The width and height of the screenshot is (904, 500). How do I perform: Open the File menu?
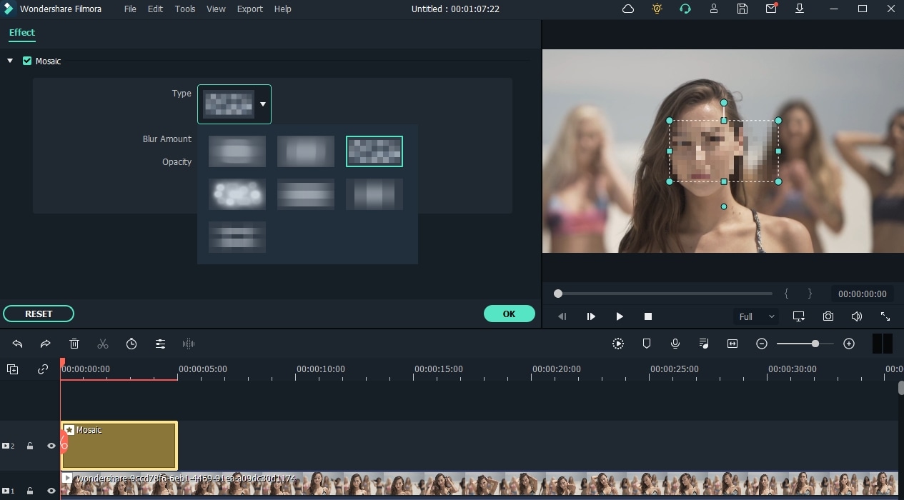coord(130,9)
